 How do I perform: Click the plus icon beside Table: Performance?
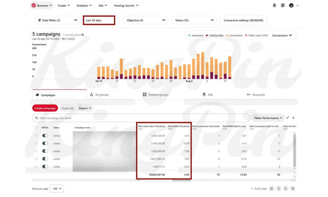click(293, 118)
